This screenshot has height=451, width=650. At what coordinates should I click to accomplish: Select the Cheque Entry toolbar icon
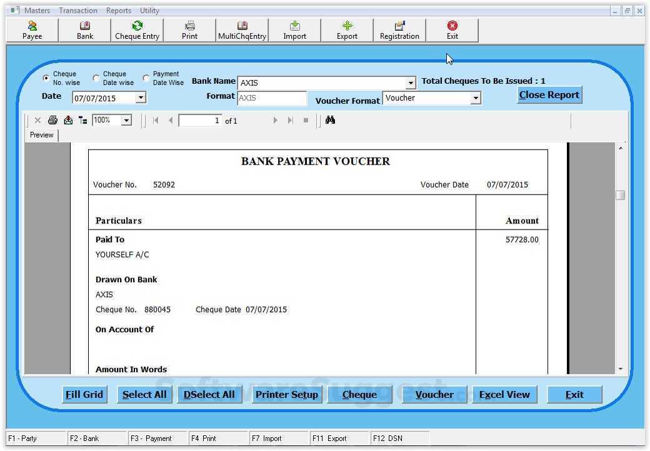coord(136,29)
